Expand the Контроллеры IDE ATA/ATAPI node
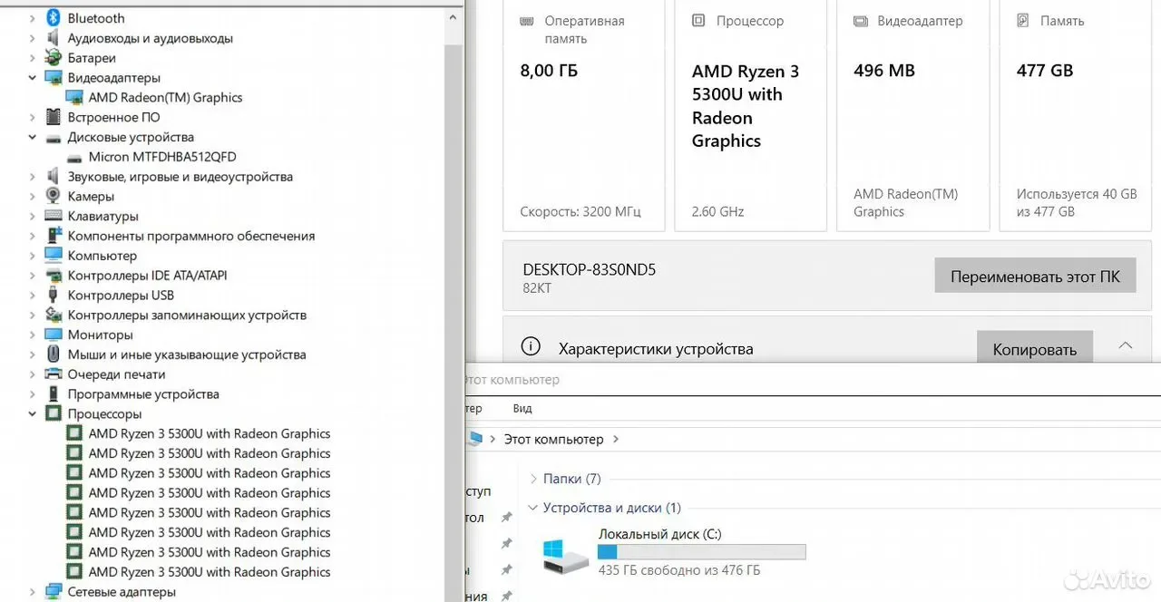Screen dimensions: 1161x602 32,276
